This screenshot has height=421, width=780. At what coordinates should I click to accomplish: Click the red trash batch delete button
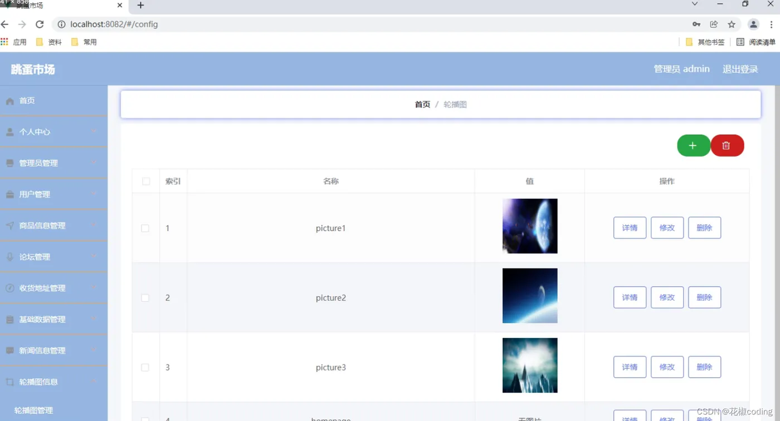tap(727, 145)
